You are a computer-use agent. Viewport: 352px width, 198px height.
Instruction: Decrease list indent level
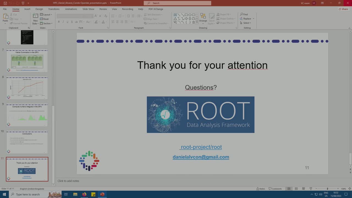point(128,16)
